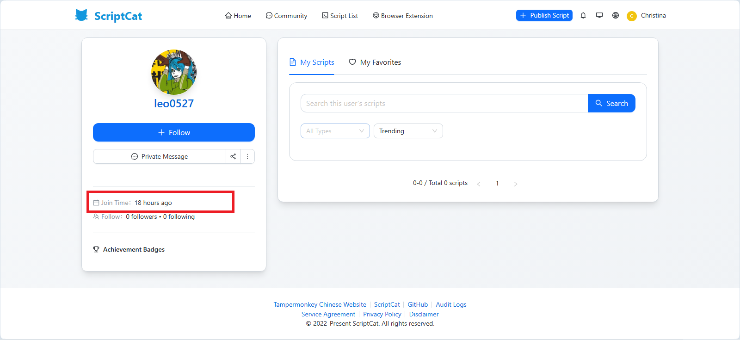
Task: Send a Private Message
Action: [x=160, y=156]
